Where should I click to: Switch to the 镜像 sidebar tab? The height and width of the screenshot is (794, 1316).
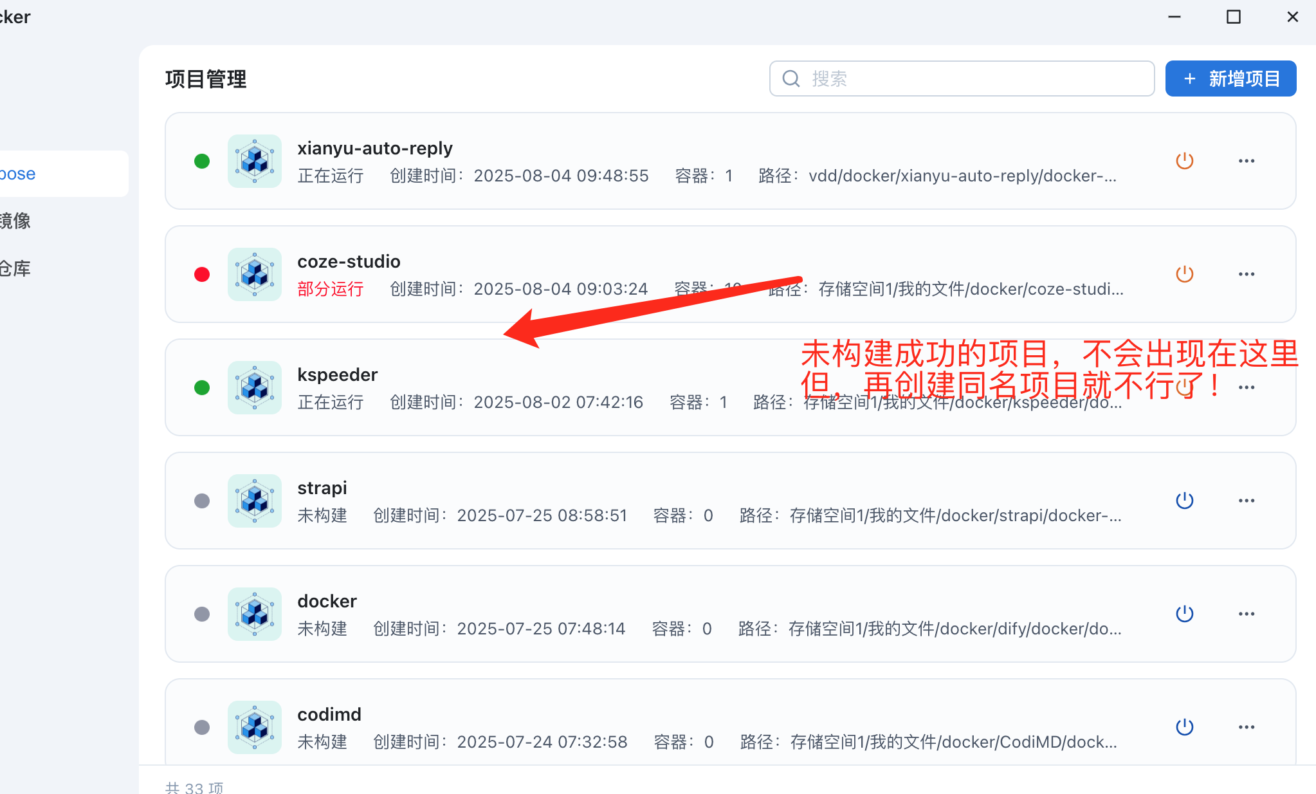pyautogui.click(x=15, y=221)
